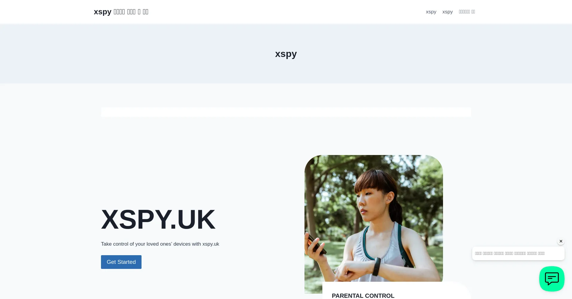Click the chat popup message bubble
This screenshot has width=572, height=299.
coord(518,253)
